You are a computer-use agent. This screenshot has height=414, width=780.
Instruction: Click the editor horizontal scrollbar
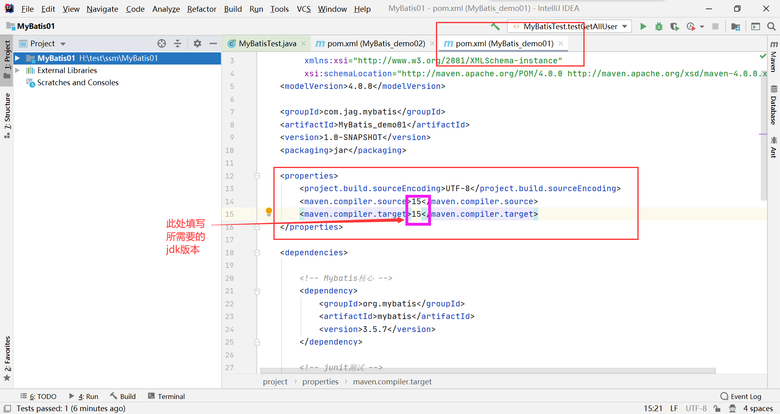(487, 371)
